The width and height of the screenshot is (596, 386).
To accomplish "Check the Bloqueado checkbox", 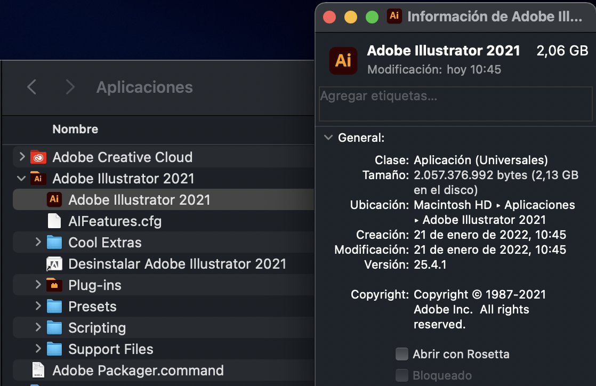I will tap(401, 375).
